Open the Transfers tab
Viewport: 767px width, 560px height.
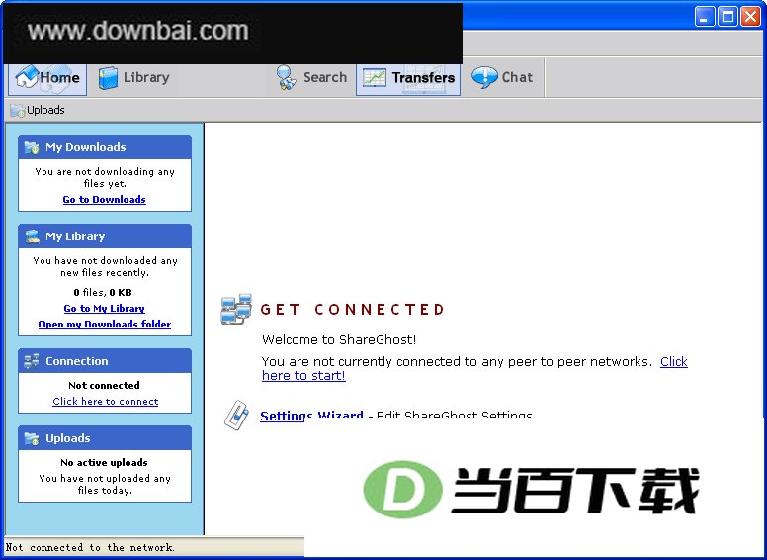click(408, 78)
